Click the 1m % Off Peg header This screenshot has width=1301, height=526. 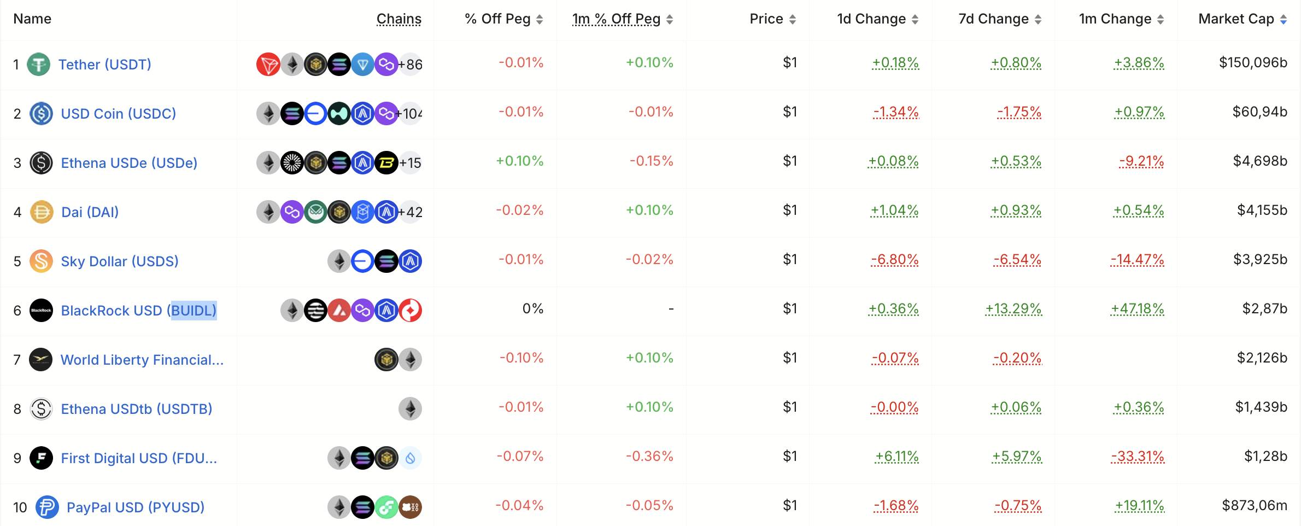(x=617, y=19)
